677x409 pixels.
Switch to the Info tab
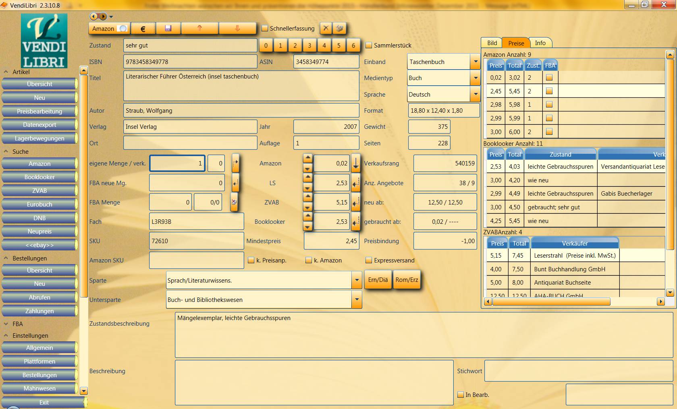click(x=540, y=43)
